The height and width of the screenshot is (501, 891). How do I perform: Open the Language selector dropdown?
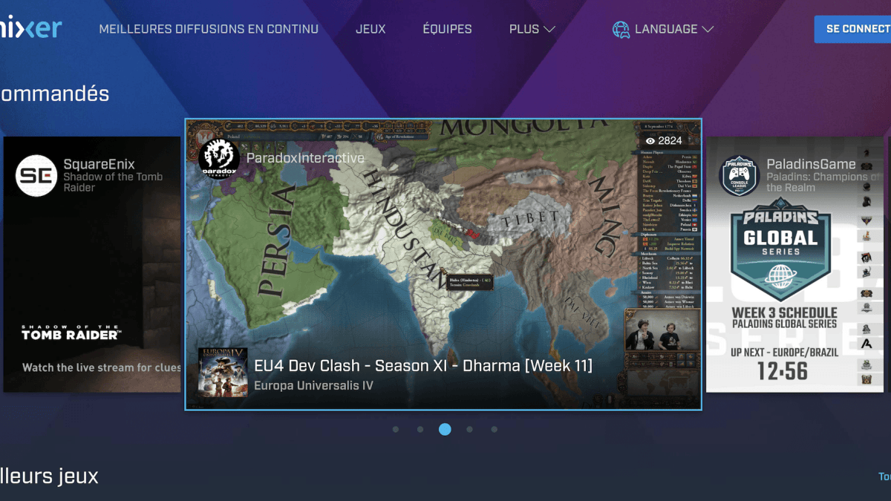point(663,29)
